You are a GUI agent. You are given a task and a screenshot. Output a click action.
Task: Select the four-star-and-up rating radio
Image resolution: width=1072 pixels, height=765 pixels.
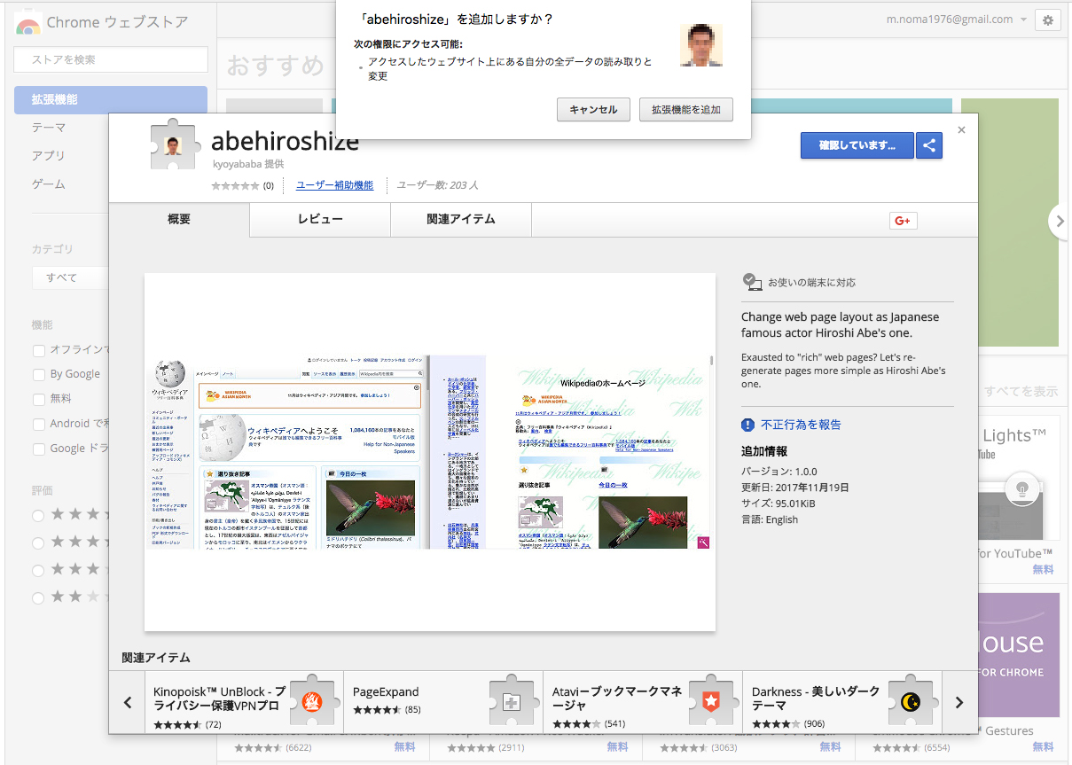[39, 543]
